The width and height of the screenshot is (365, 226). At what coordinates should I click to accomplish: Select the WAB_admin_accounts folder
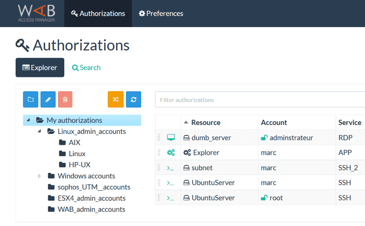tap(91, 209)
